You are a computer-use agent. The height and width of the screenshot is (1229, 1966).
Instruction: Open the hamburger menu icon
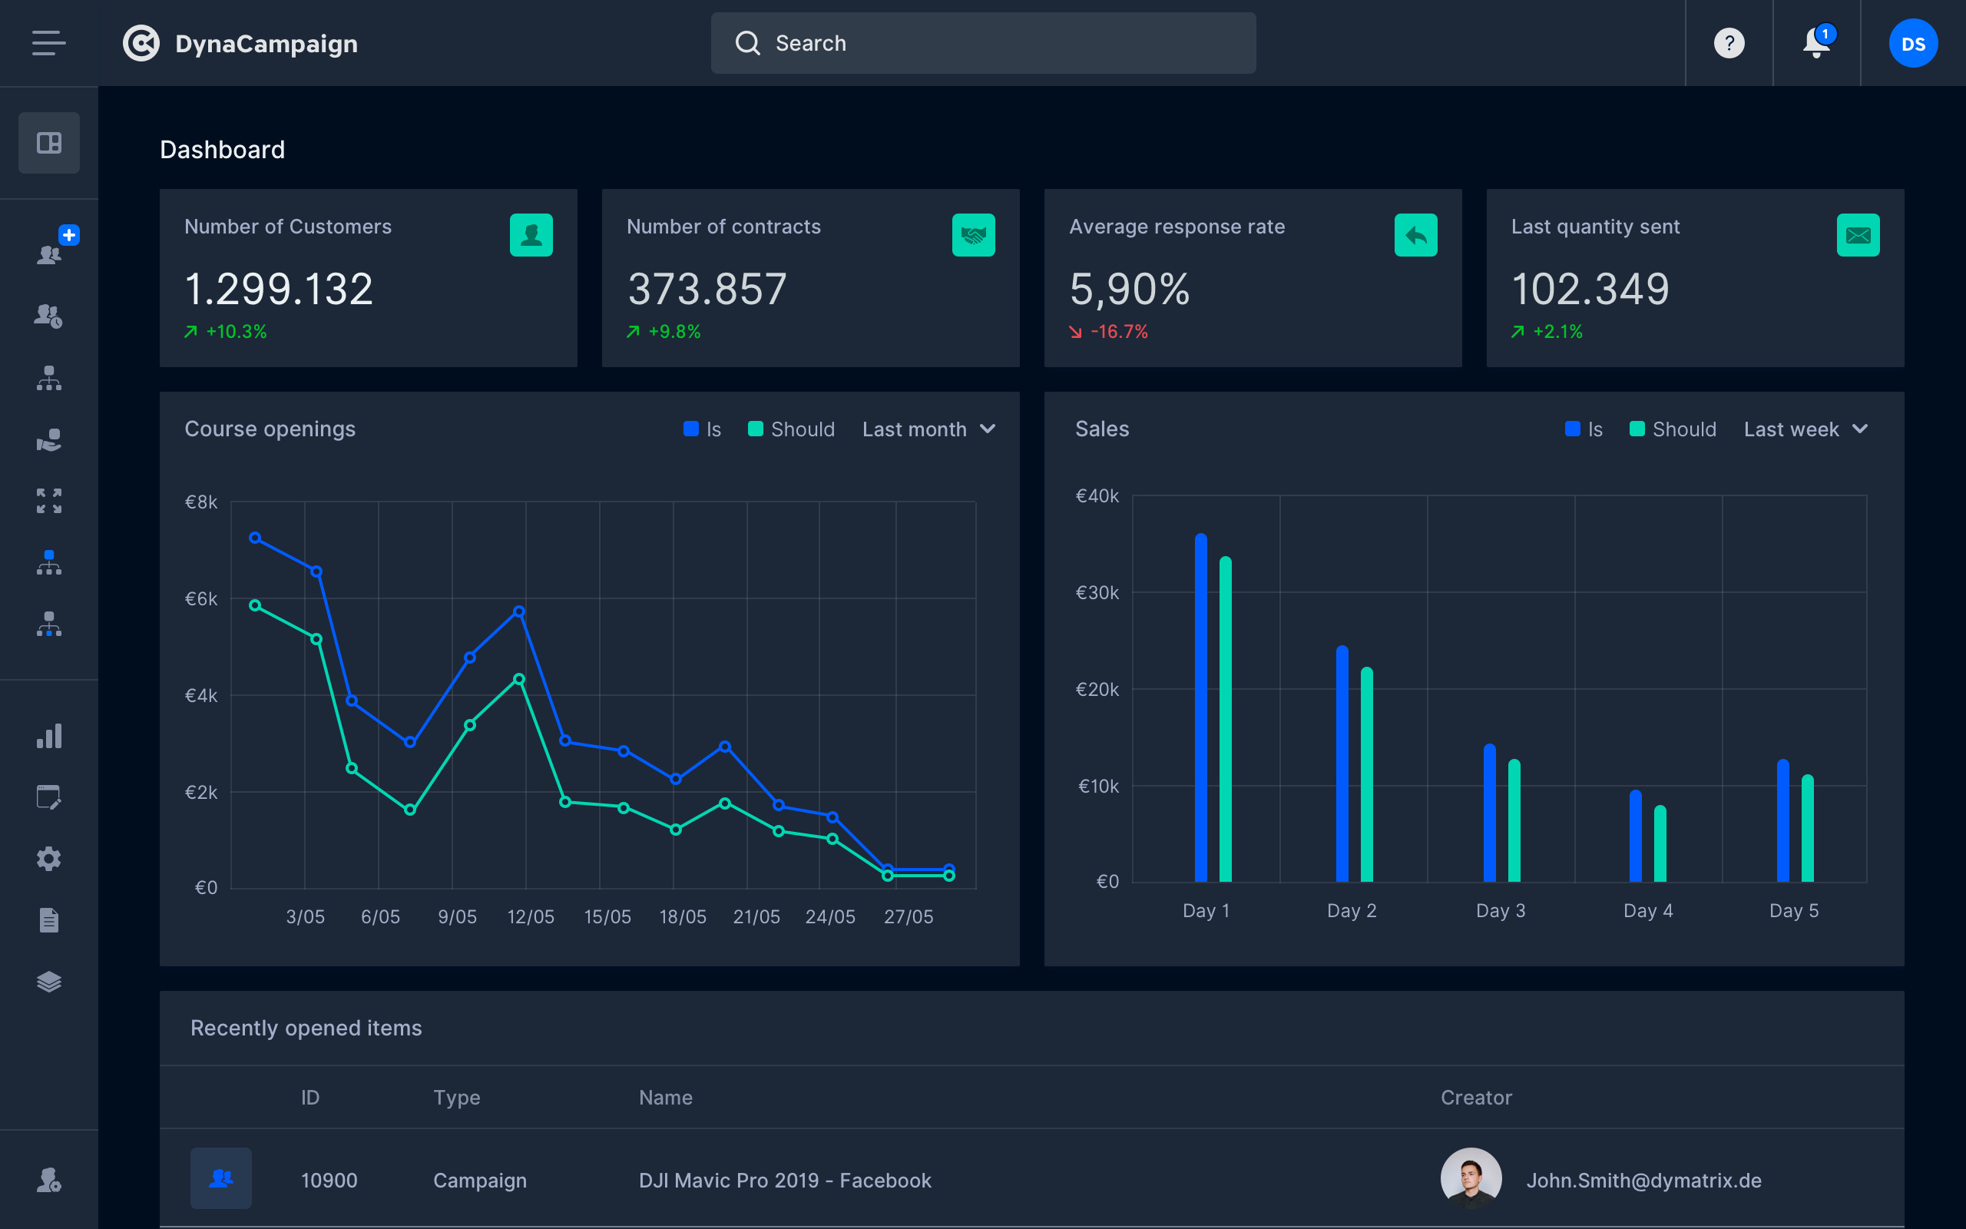click(48, 43)
